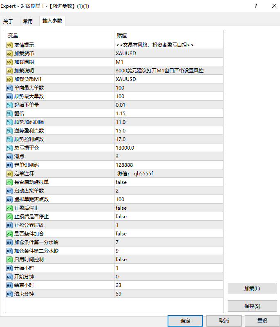Click the 取消 button
280x327 pixels.
point(224,321)
